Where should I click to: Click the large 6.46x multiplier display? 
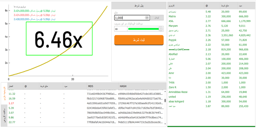click(59, 38)
